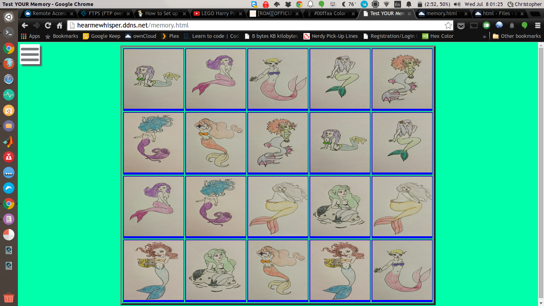
Task: Click the Cast screen icon in toolbar
Action: click(474, 25)
